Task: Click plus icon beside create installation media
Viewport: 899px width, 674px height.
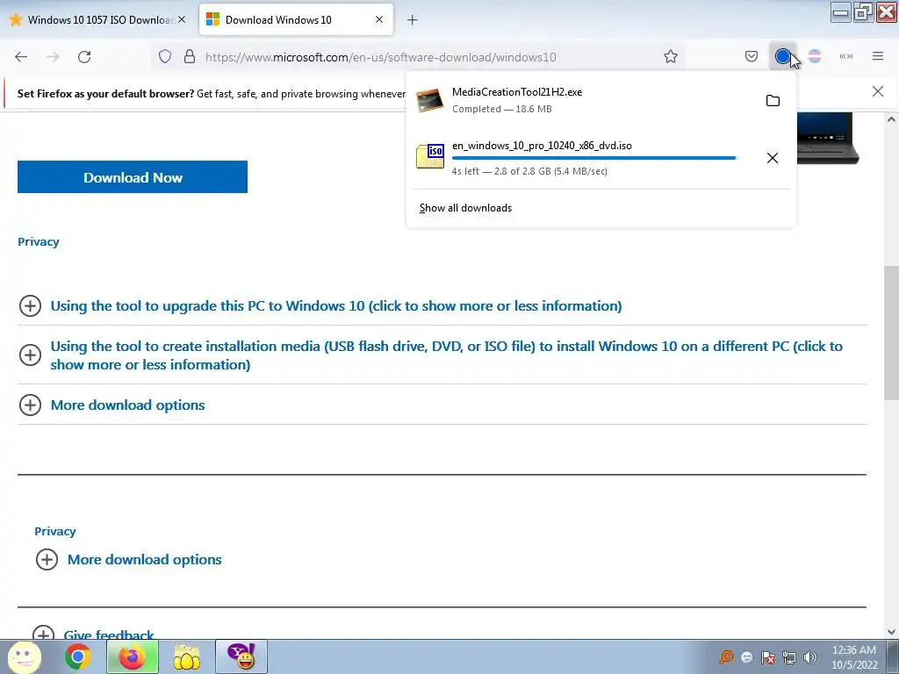Action: click(x=31, y=355)
